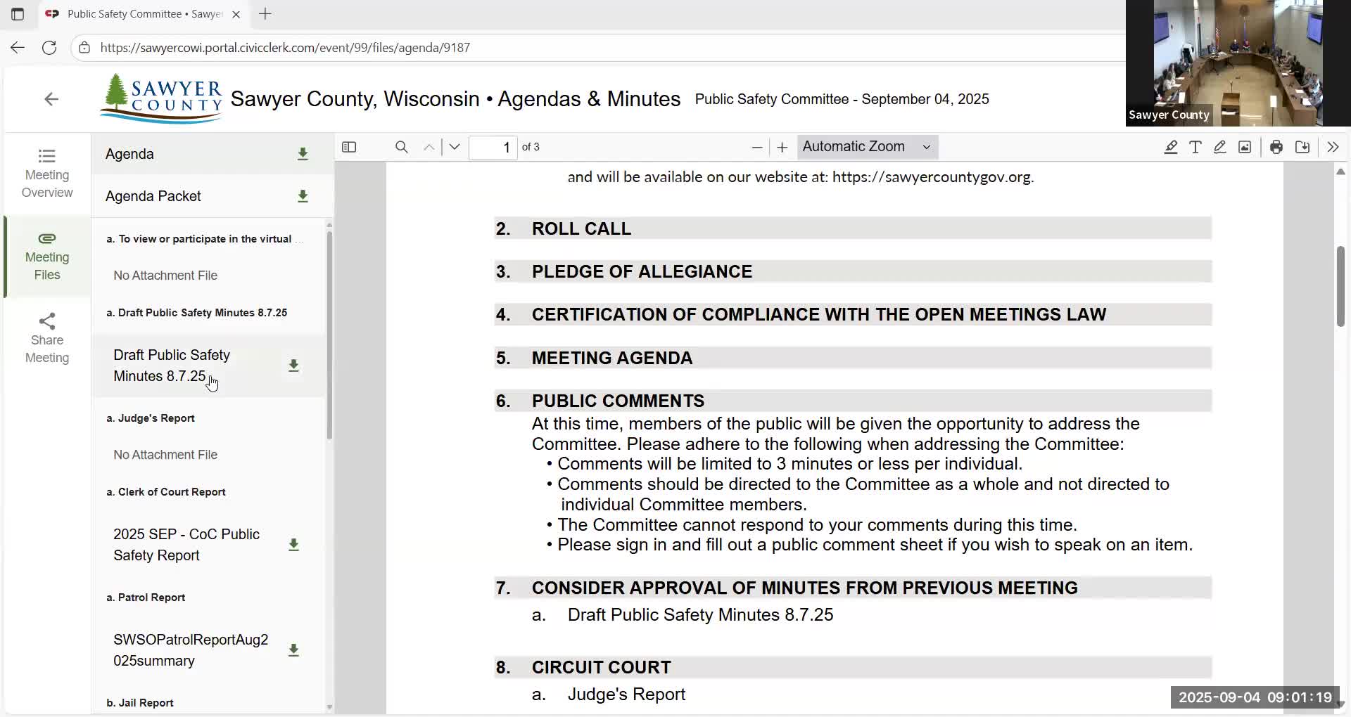1351x717 pixels.
Task: Click 'a. Patrol Report' list heading
Action: (x=146, y=597)
